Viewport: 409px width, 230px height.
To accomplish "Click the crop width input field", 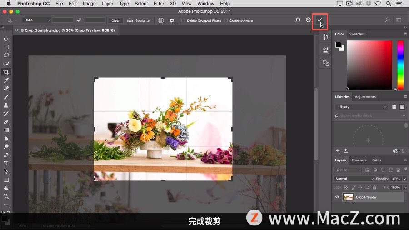I will (63, 20).
